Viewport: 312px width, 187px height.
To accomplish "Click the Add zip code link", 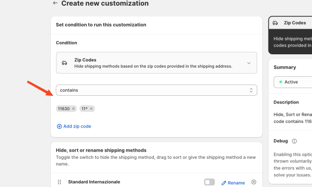I will coord(74,127).
